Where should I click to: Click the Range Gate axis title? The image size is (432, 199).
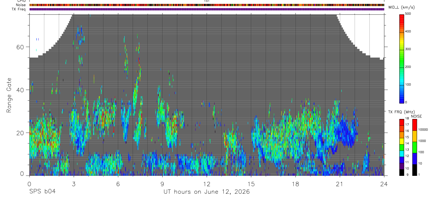9,95
